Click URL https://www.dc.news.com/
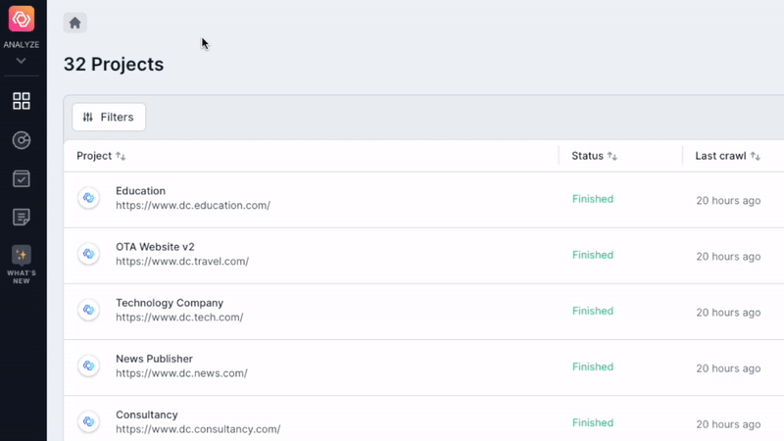This screenshot has width=784, height=441. coord(181,373)
